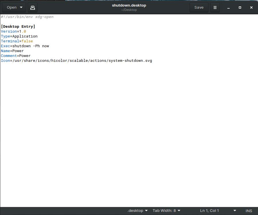Toggle the INS overwrite mode indicator
This screenshot has width=258, height=215.
pyautogui.click(x=249, y=211)
